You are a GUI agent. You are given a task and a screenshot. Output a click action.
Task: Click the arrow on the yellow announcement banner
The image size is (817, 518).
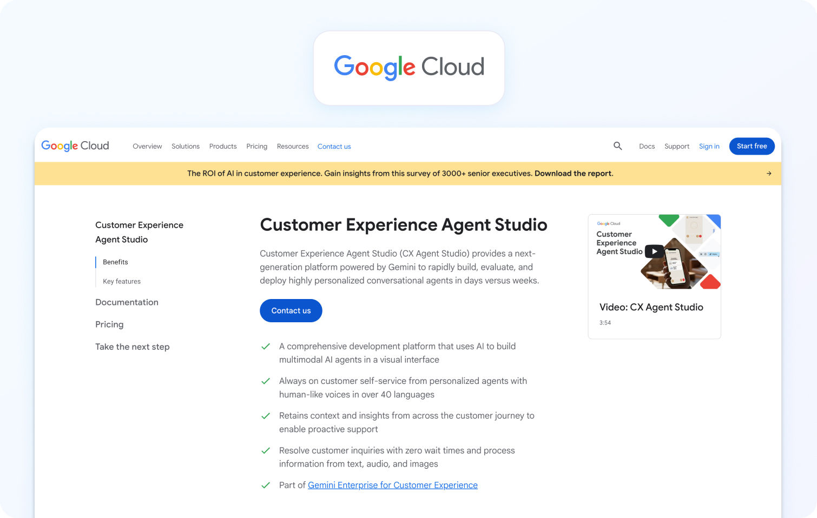point(769,173)
